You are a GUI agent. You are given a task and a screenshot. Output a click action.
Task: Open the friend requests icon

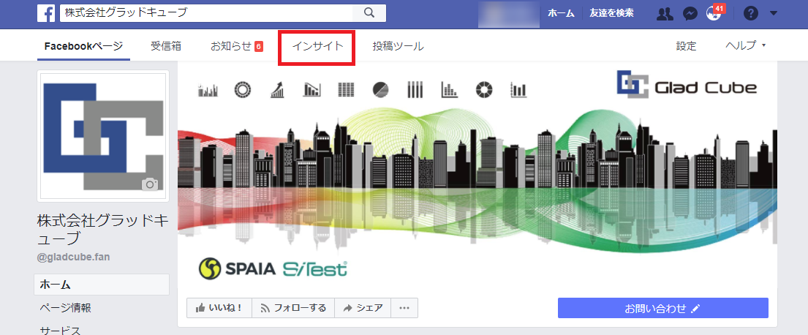(665, 14)
